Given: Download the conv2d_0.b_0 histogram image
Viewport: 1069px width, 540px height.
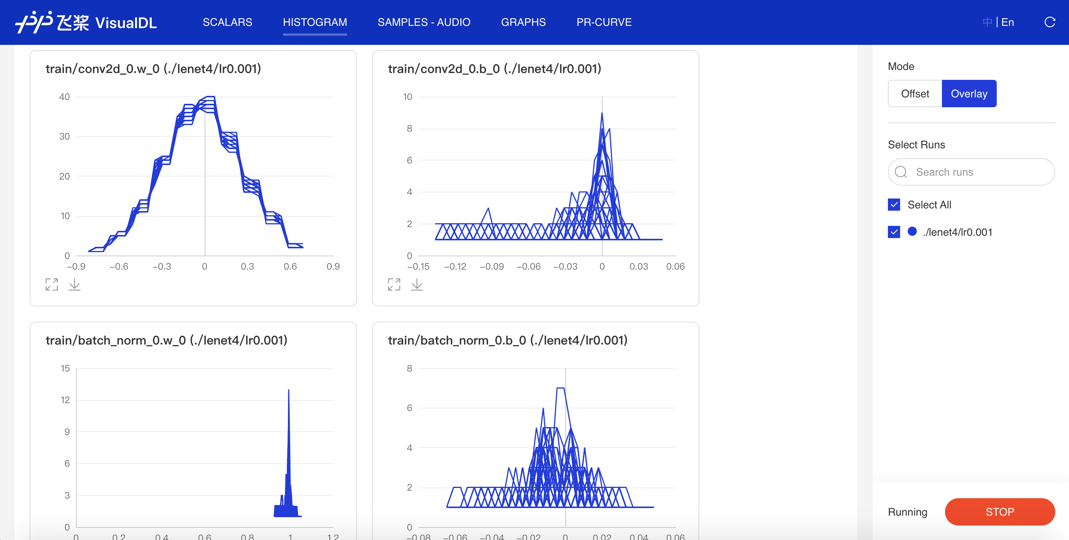Looking at the screenshot, I should click(x=417, y=284).
